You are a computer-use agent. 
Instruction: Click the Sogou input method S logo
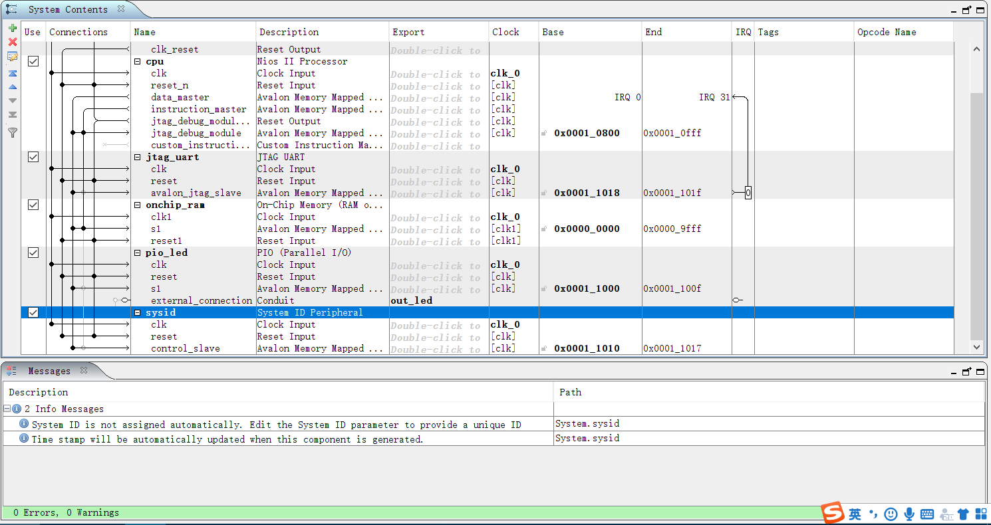pos(833,513)
